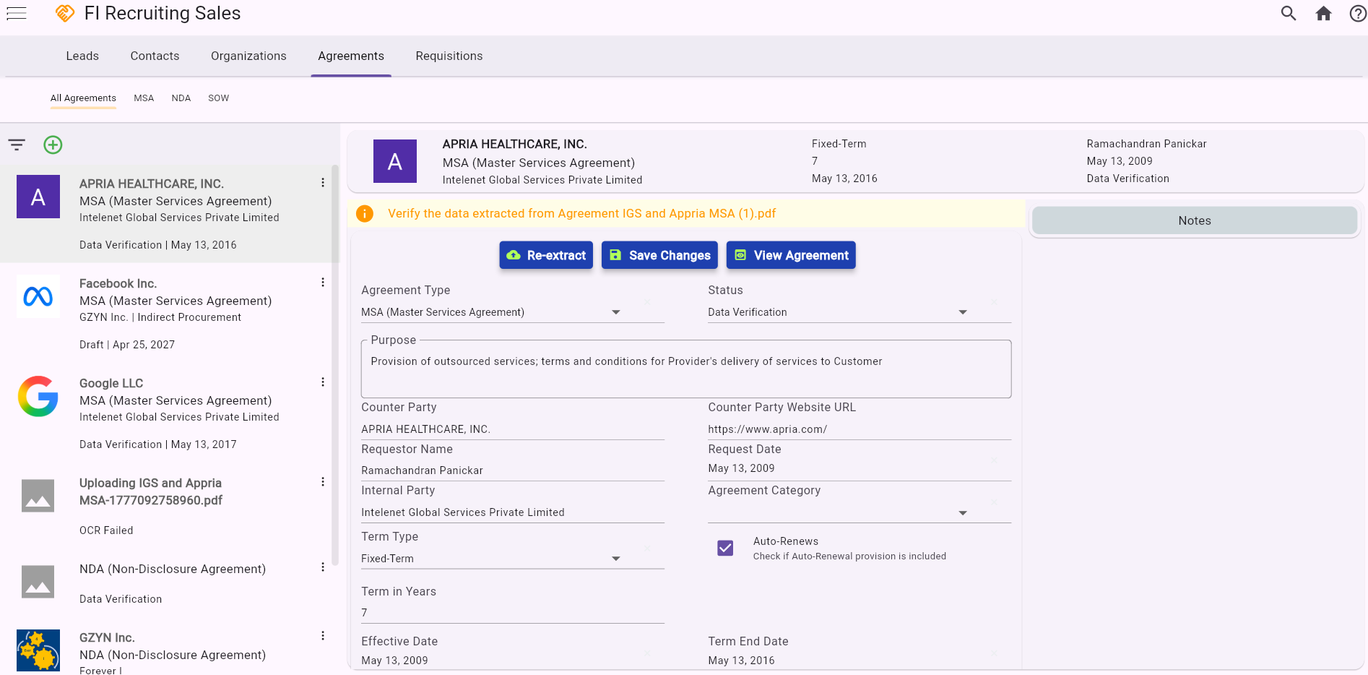Open more options for the OCR-less NDA agreement
Screen dimensions: 1368x675
click(x=323, y=567)
